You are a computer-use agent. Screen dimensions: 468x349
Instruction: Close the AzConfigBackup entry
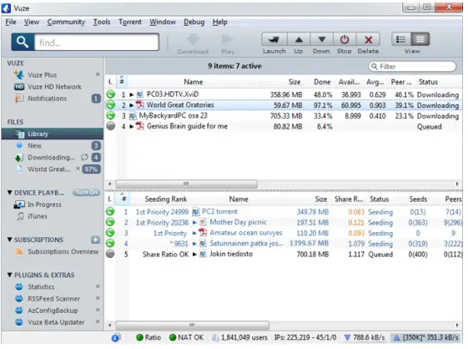[x=98, y=310]
